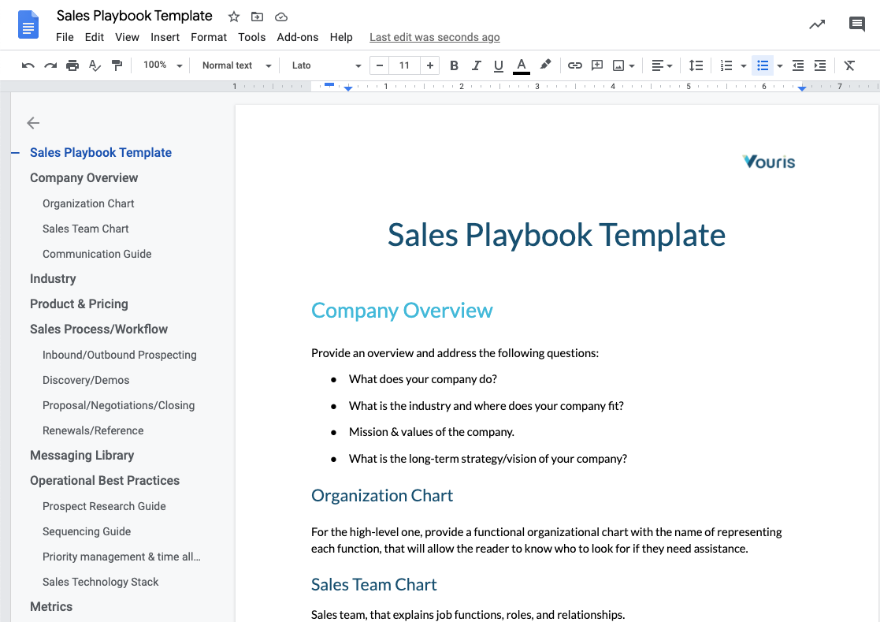Click the Redo arrow icon
Image resolution: width=880 pixels, height=622 pixels.
[50, 65]
